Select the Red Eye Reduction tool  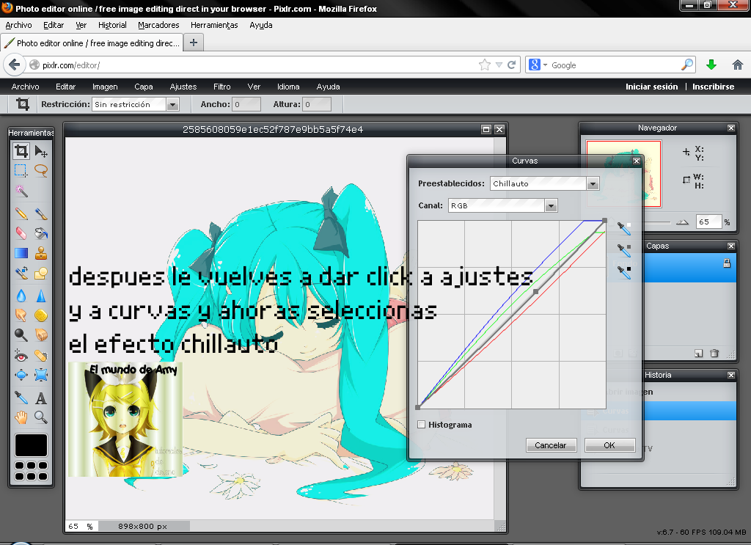coord(21,355)
